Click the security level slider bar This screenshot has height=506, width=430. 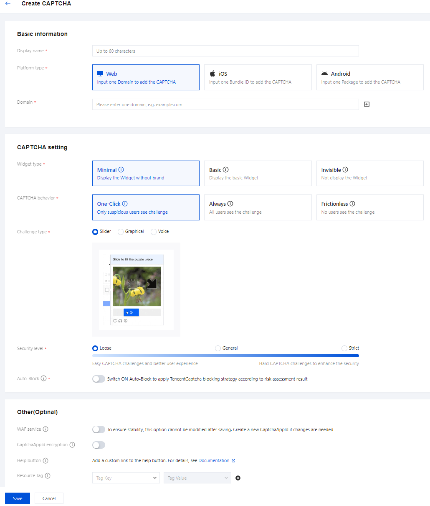[225, 355]
